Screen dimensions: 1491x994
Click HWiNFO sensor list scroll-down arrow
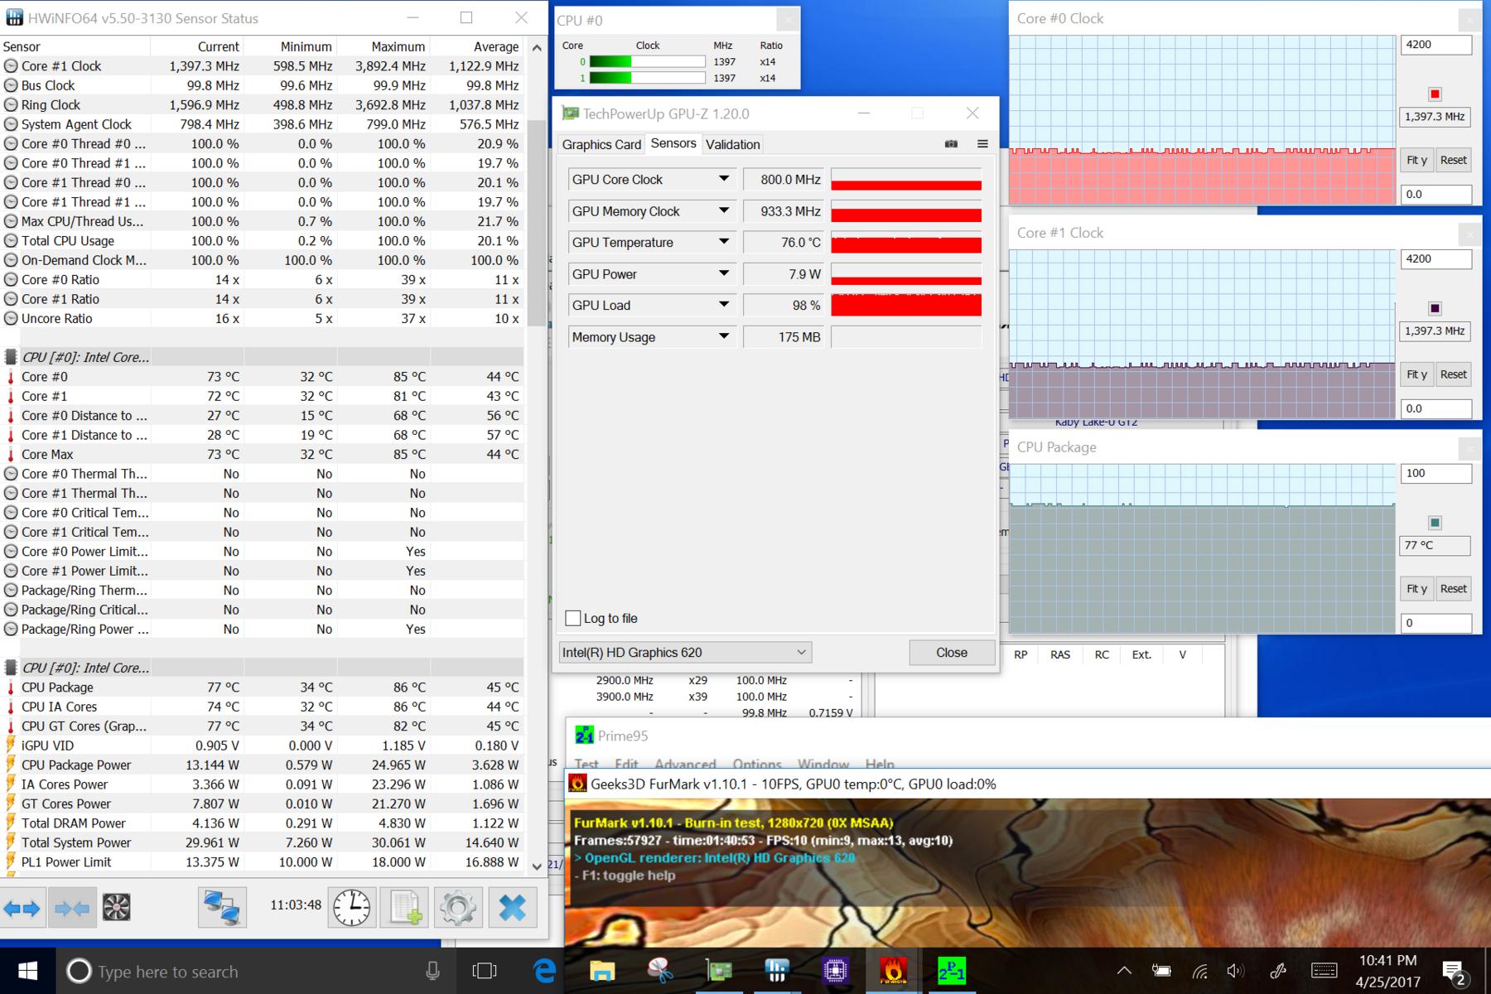tap(537, 866)
